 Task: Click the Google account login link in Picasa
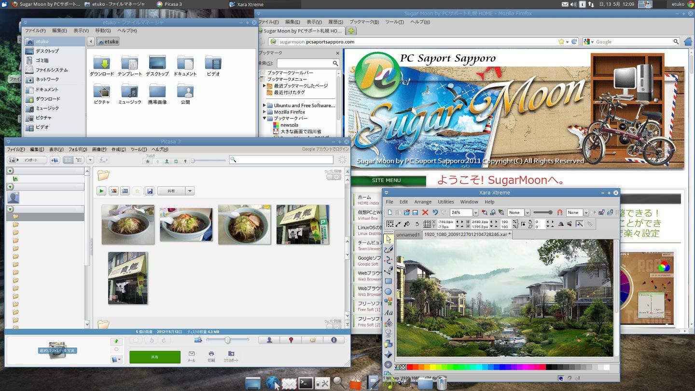(325, 150)
